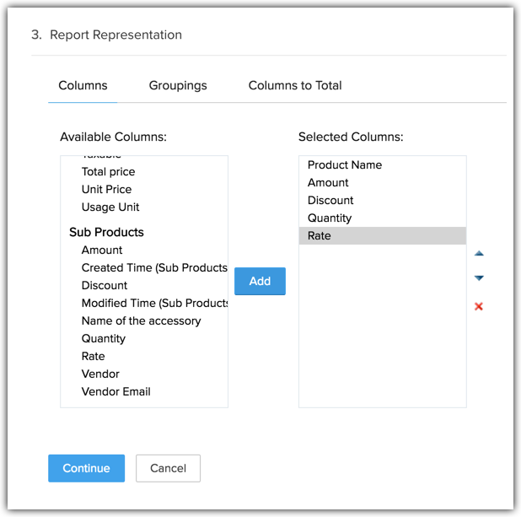Select Usage Unit column option
521x517 pixels.
point(110,207)
